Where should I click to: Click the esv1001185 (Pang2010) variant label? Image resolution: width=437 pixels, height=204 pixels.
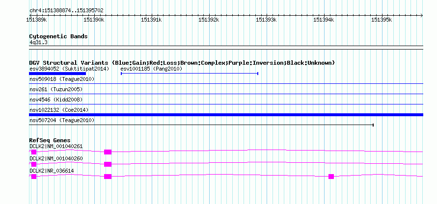click(x=151, y=69)
